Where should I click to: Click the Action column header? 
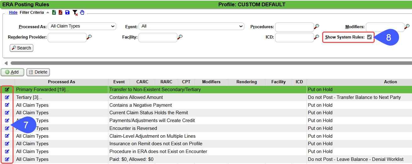click(390, 82)
